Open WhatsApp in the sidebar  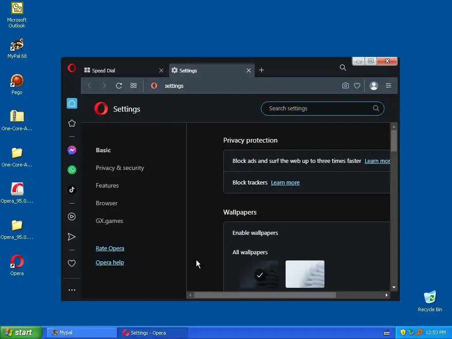click(x=72, y=170)
